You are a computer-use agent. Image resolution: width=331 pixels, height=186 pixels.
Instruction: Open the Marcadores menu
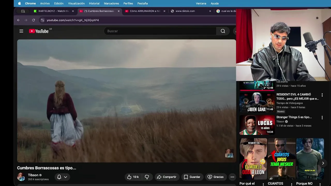click(x=111, y=3)
